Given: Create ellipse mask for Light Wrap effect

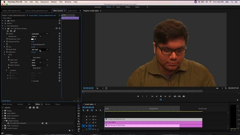Looking at the screenshot, I should coord(7,31).
